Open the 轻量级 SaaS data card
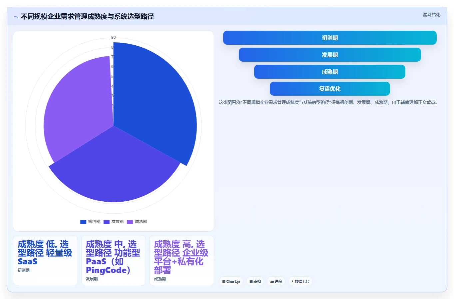454x299 pixels. 45,260
